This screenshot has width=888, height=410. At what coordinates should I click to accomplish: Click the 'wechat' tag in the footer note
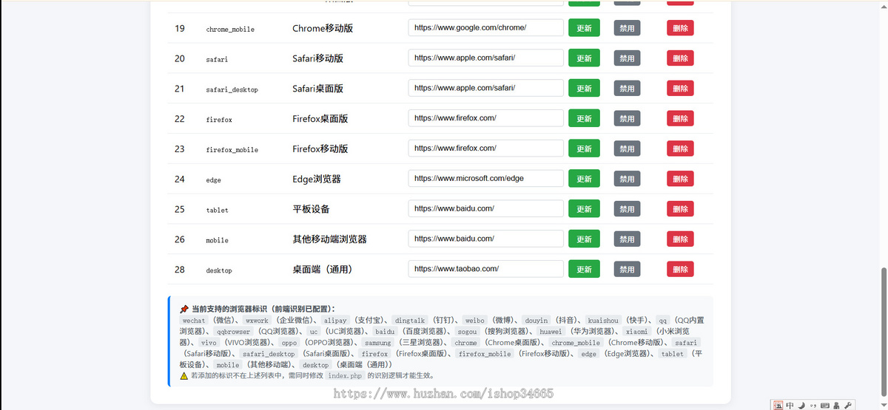[x=194, y=321]
